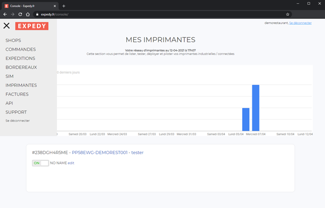Go back in browser history

5,14
